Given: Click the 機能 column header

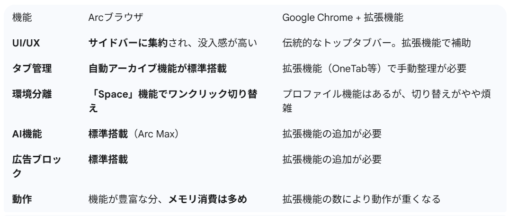Looking at the screenshot, I should 22,18.
